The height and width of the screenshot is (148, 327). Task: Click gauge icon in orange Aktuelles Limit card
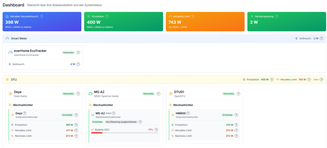170,16
